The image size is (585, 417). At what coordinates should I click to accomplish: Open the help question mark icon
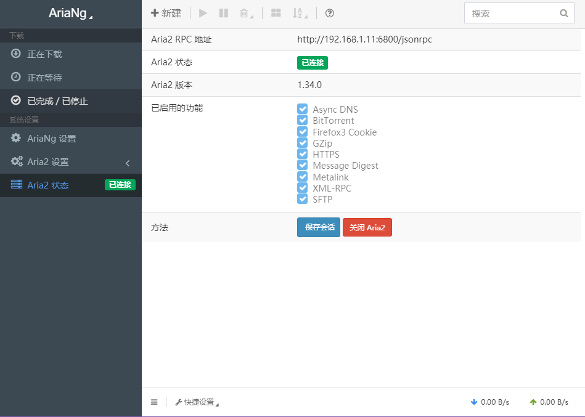329,13
